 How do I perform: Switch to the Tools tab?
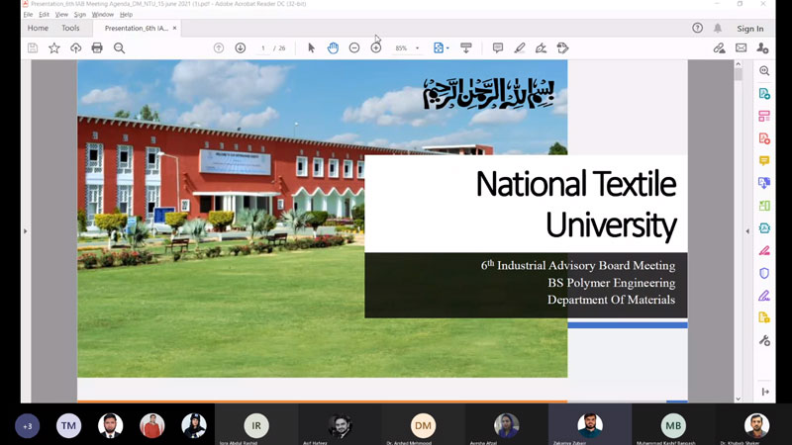point(70,29)
